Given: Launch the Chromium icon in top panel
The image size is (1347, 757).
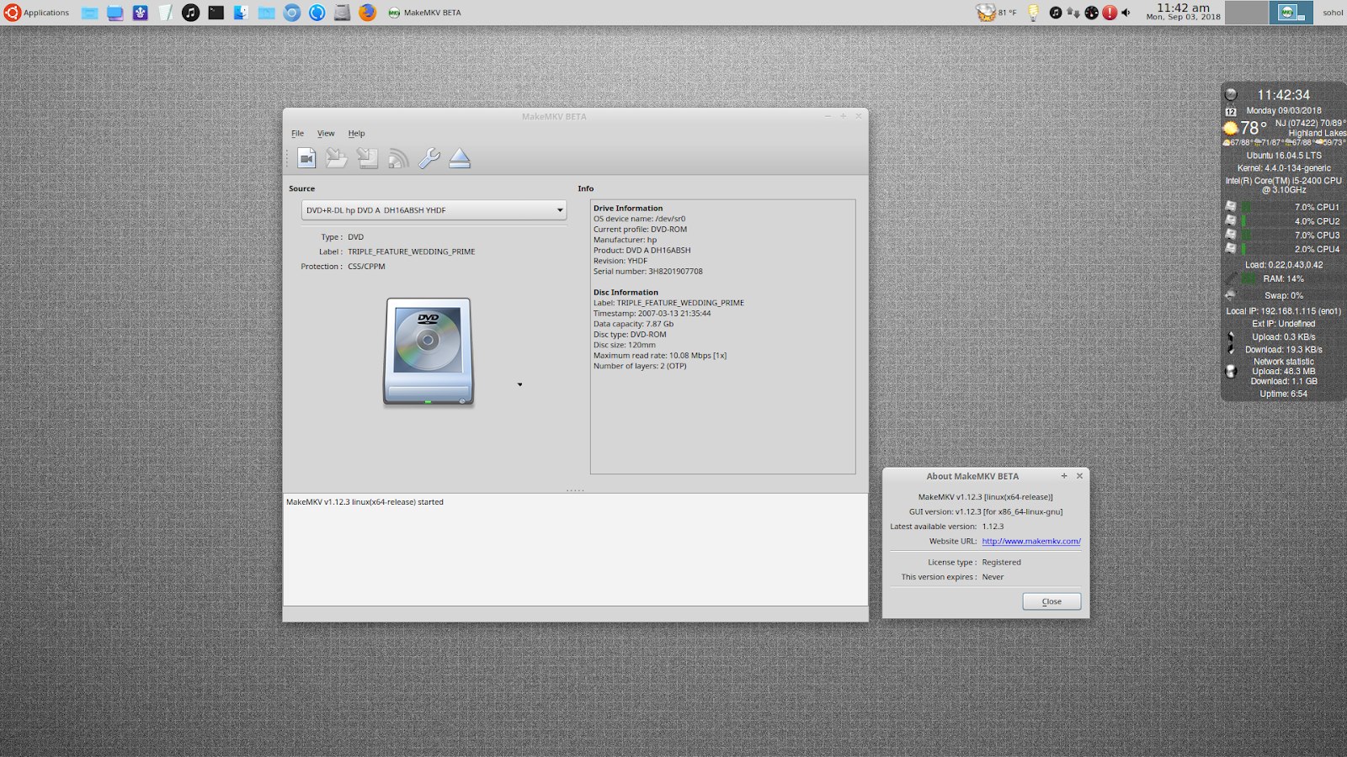Looking at the screenshot, I should point(291,13).
